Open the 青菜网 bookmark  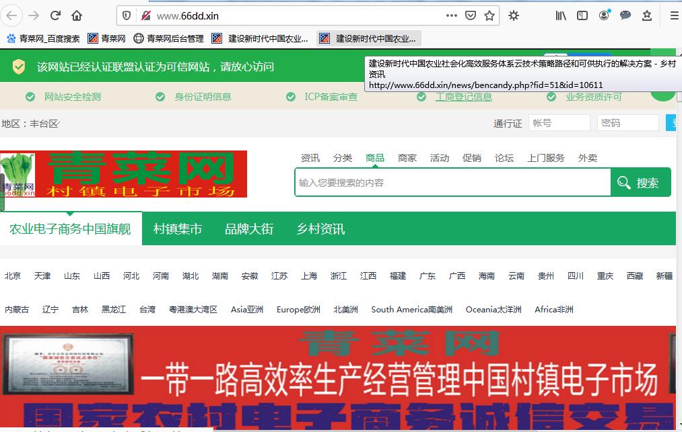(106, 39)
